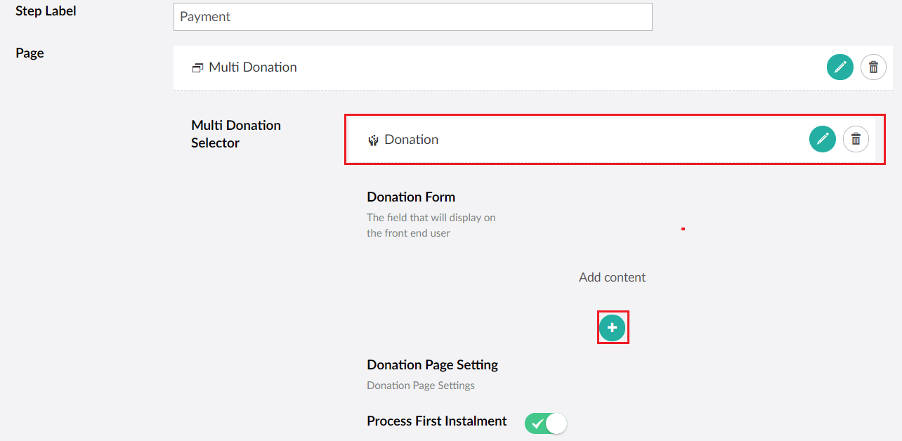Click inside the Payment step label field

(412, 16)
